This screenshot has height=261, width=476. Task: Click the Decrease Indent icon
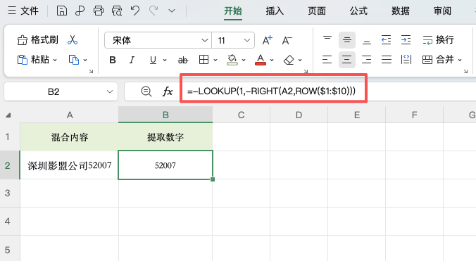pyautogui.click(x=386, y=39)
